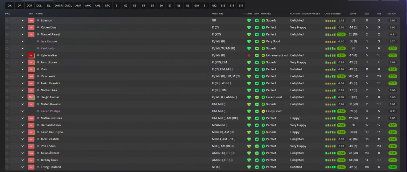
Task: Toggle the picked checkmark for Ederson
Action: (x=7, y=20)
